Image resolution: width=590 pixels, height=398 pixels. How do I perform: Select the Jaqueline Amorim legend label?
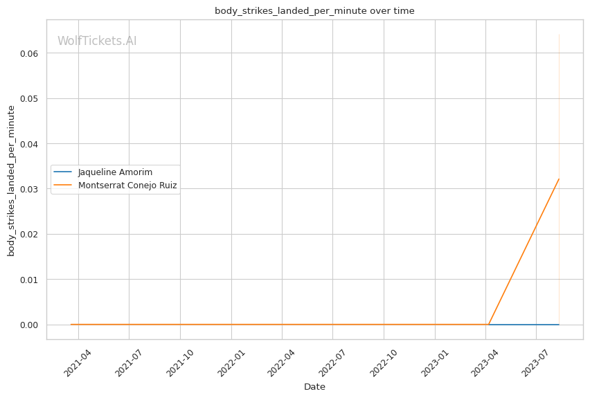click(x=115, y=172)
